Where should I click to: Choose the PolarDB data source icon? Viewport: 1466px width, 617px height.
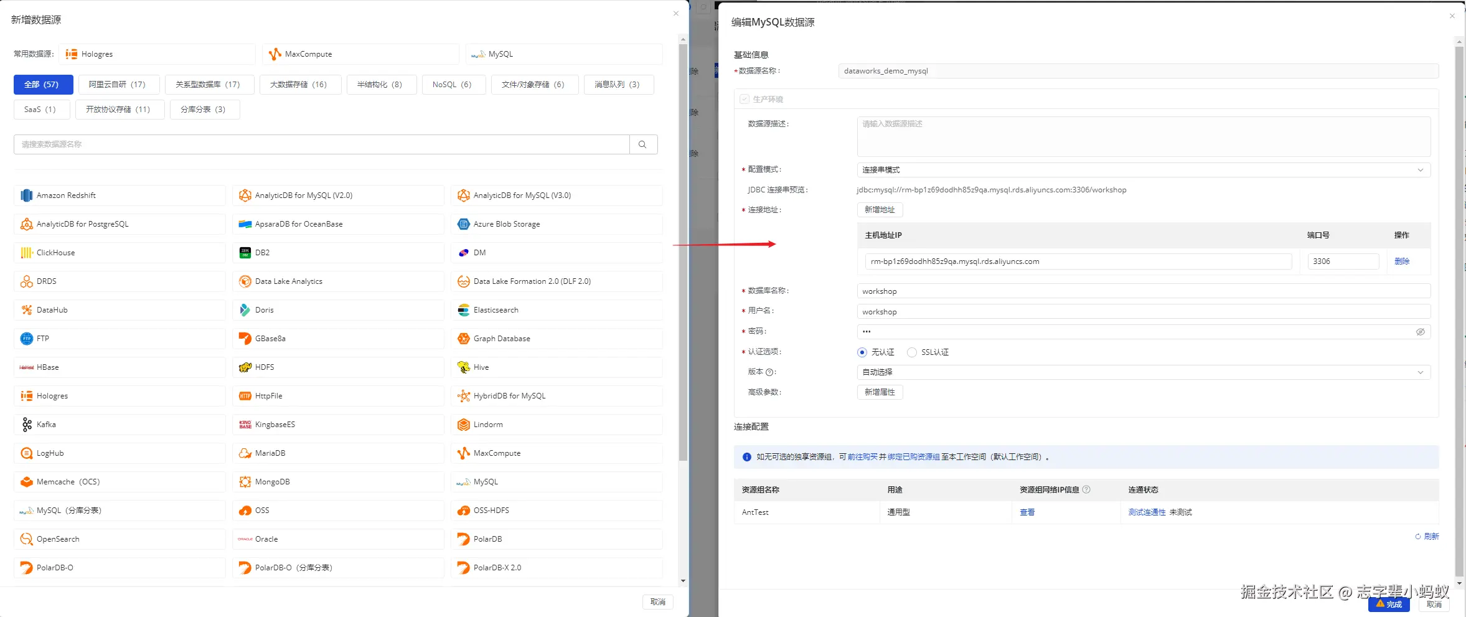tap(463, 539)
